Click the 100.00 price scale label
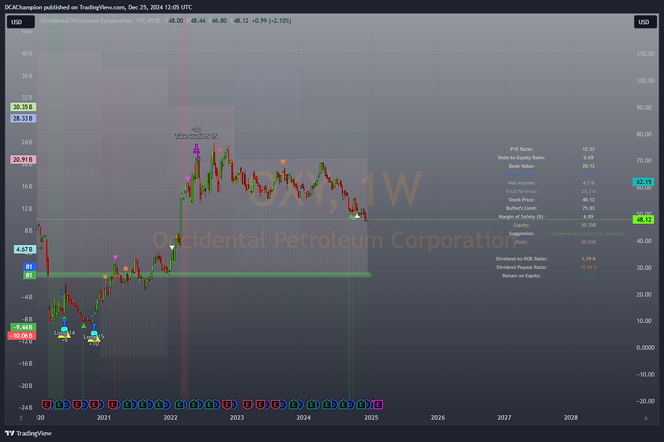Screen dimensions: 664x442 pos(645,81)
